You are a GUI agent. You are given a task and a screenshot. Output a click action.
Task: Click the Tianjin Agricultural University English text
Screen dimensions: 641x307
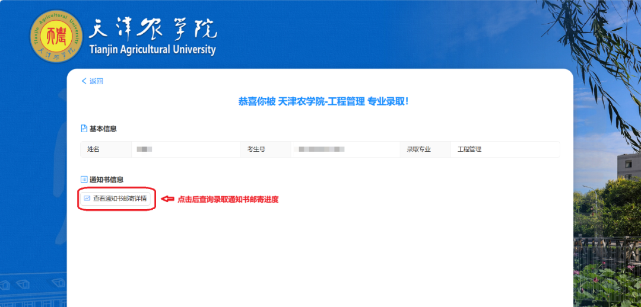point(152,49)
